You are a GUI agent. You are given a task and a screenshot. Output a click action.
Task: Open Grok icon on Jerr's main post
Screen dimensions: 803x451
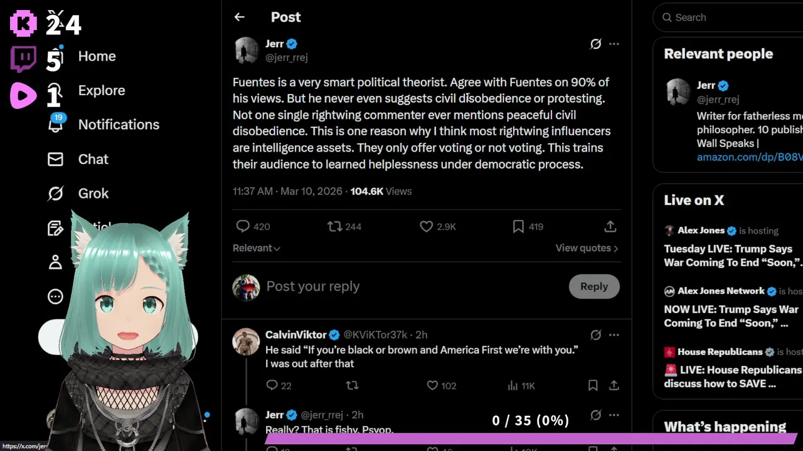click(x=595, y=44)
